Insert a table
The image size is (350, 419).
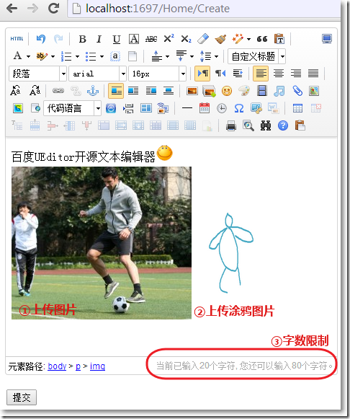pos(297,108)
